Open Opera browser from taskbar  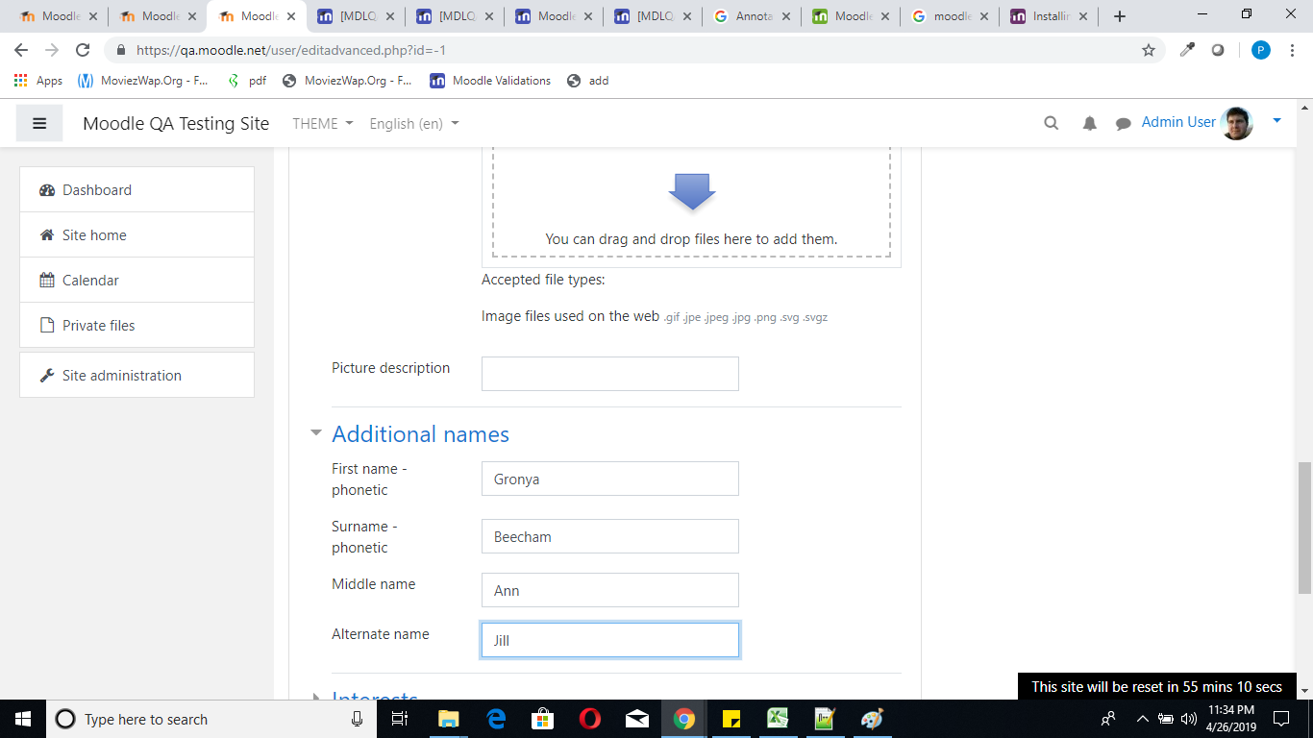point(590,719)
